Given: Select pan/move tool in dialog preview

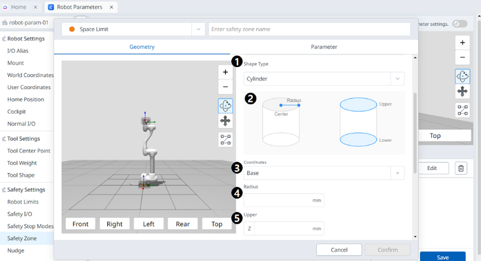Looking at the screenshot, I should 225,121.
